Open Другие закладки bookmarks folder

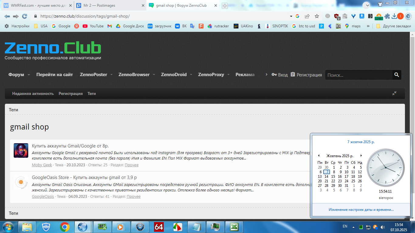[x=393, y=26]
